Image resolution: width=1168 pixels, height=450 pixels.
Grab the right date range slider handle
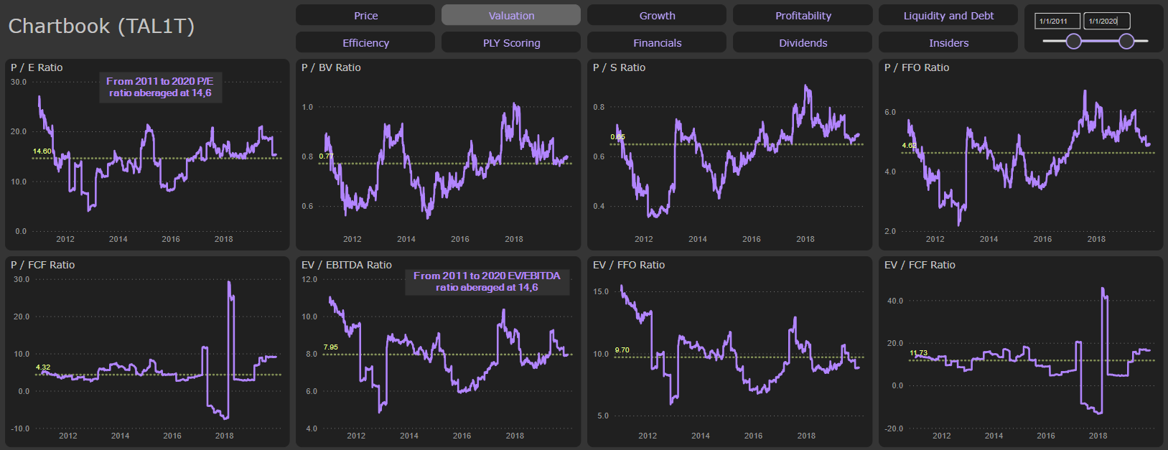click(1126, 41)
